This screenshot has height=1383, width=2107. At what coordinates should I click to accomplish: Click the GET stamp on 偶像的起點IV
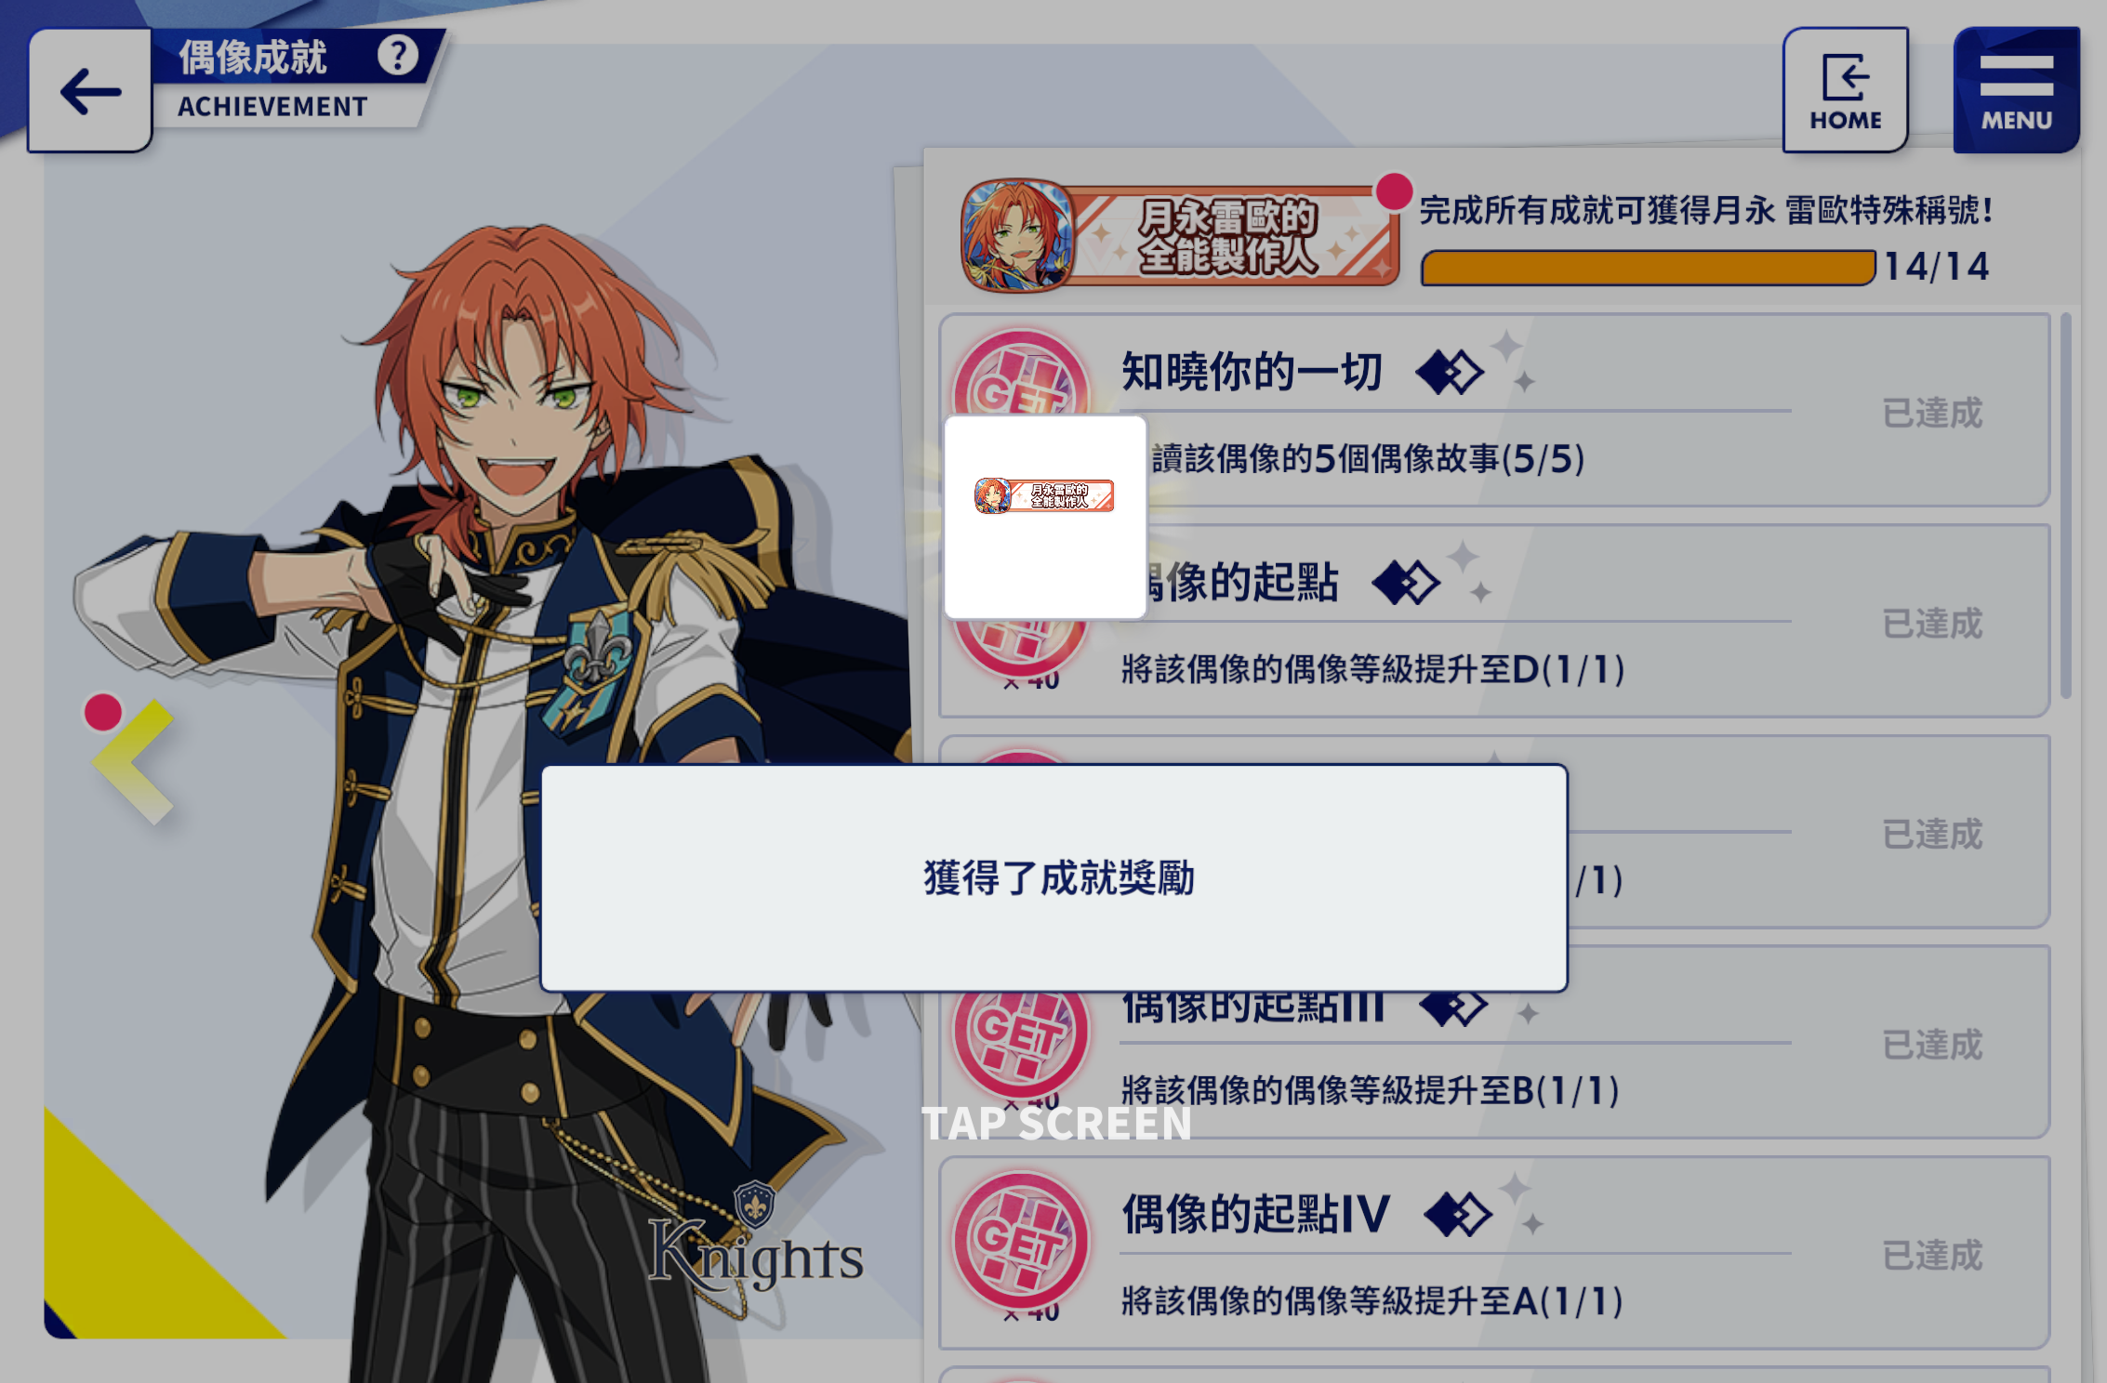(x=1021, y=1240)
